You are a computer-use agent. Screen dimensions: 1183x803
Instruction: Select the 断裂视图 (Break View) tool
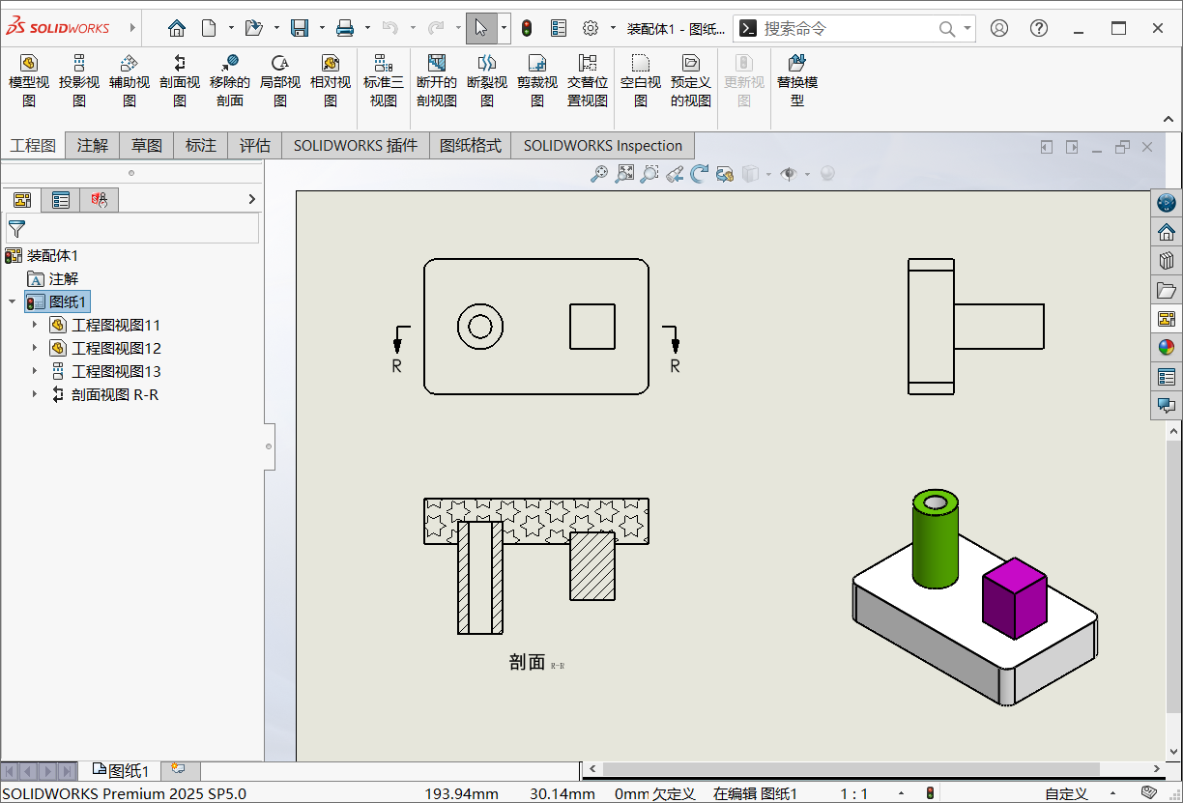point(487,81)
